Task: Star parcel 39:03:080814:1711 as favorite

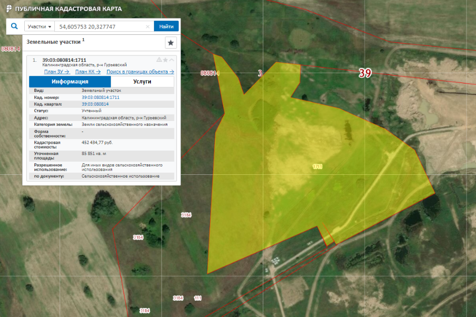Action: (x=165, y=60)
